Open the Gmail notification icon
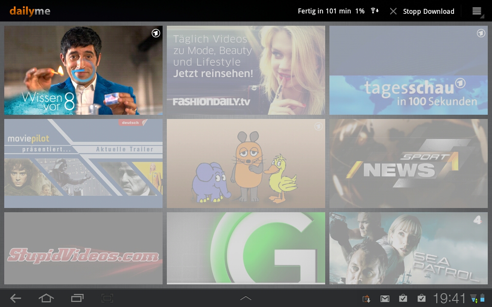Screen dimensions: 492x307 pyautogui.click(x=385, y=299)
